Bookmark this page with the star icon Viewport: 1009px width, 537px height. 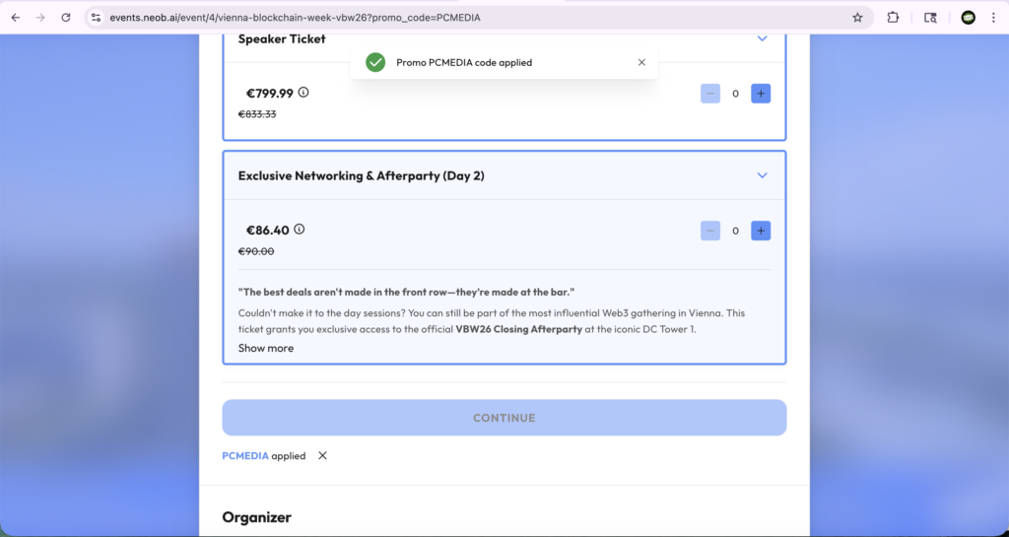(857, 18)
